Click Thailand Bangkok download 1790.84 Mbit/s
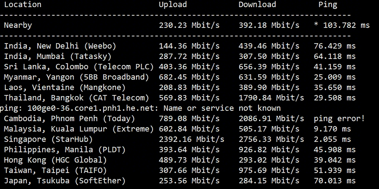 pyautogui.click(x=271, y=98)
